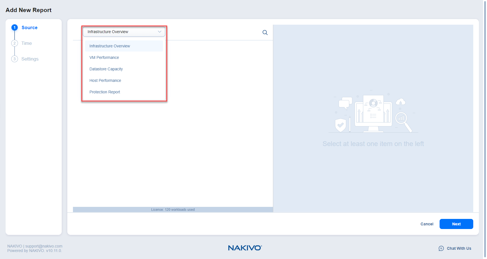Pick Host Performance from the list
Image resolution: width=487 pixels, height=259 pixels.
[x=105, y=80]
